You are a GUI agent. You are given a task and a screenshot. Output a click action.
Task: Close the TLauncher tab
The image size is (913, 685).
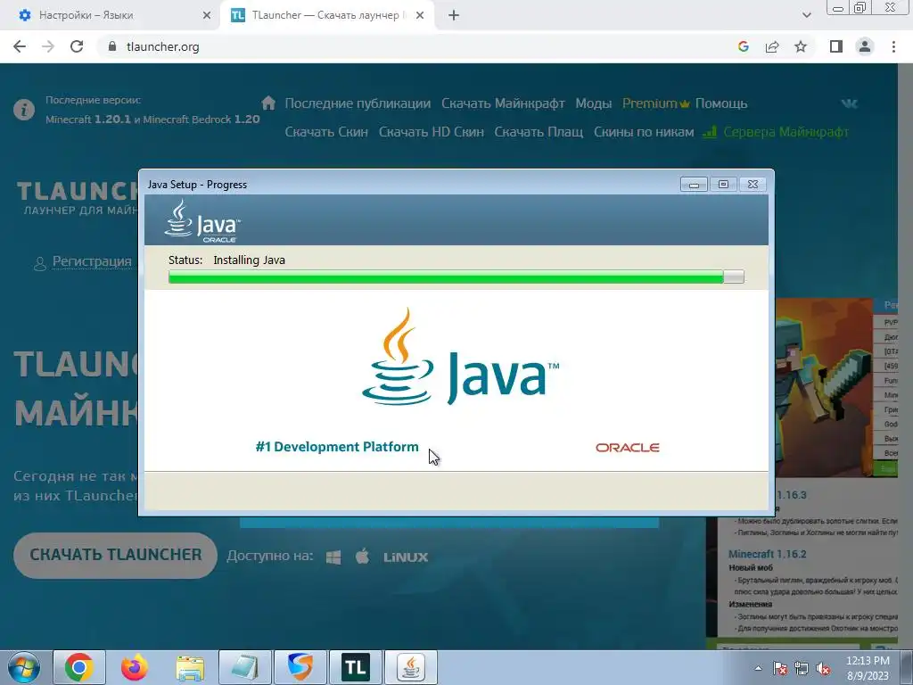[420, 15]
